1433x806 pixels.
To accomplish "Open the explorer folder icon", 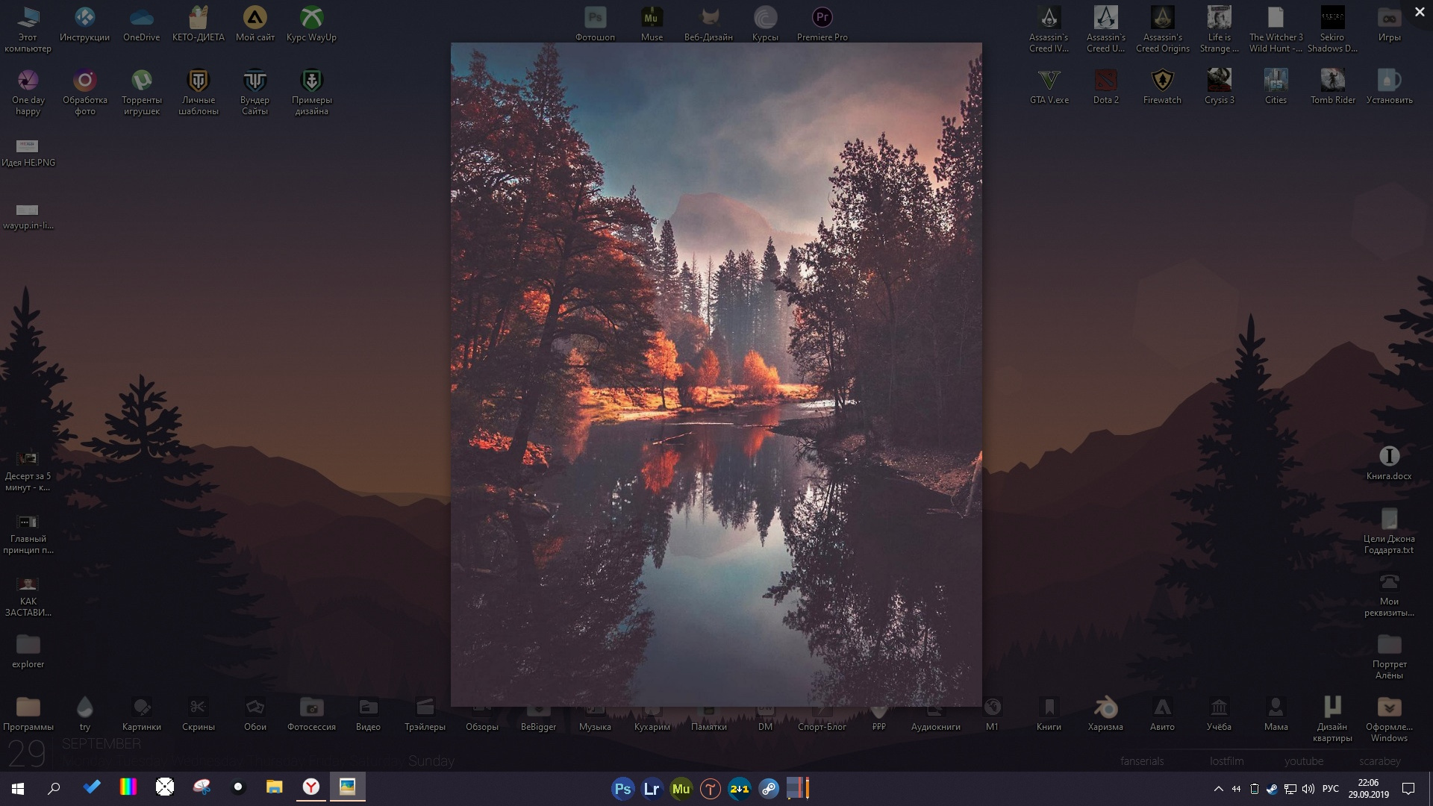I will coord(28,650).
